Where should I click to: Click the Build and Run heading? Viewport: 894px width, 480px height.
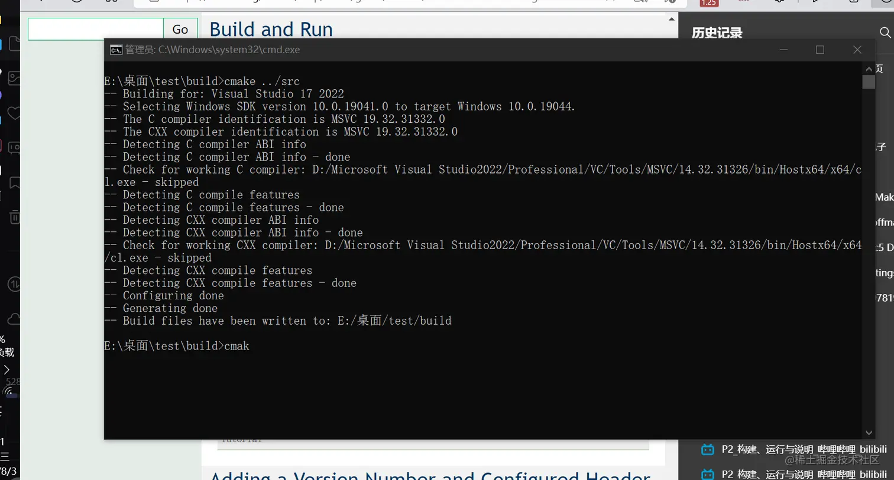coord(271,29)
